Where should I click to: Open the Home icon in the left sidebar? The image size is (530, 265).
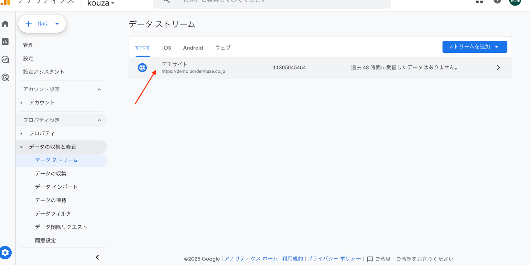5,24
